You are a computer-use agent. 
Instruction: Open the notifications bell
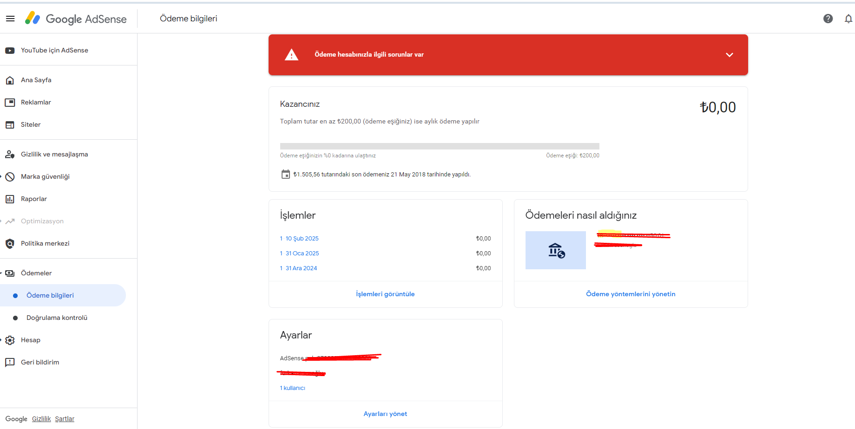tap(848, 19)
